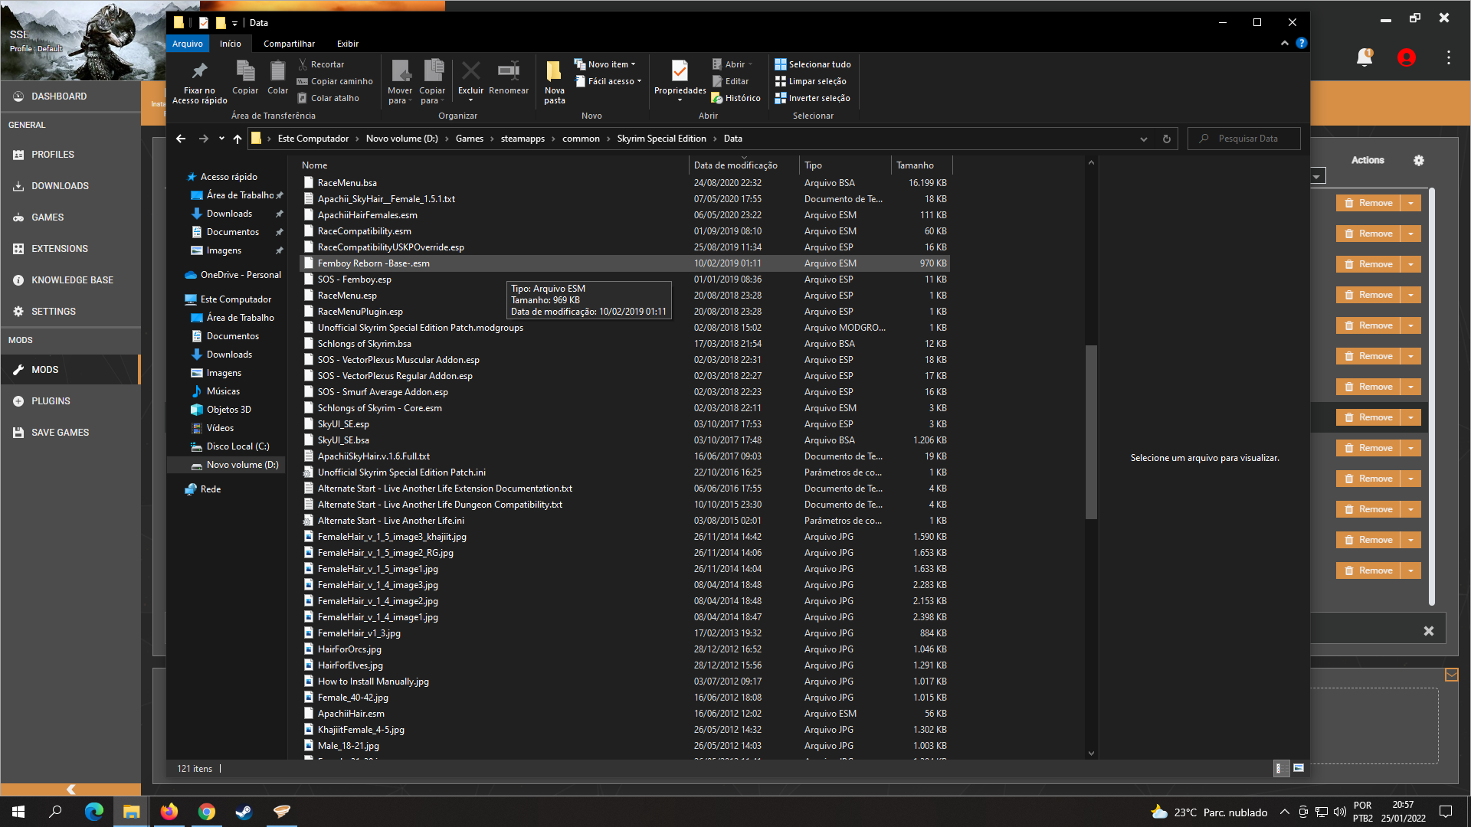Refresh the Data folder view
This screenshot has height=827, width=1471.
coord(1166,139)
